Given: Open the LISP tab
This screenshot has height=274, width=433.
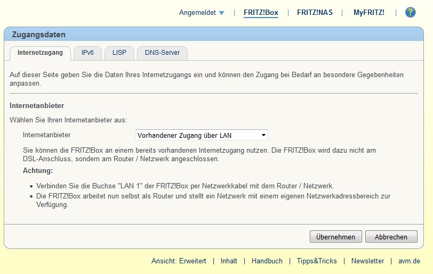Looking at the screenshot, I should (119, 53).
